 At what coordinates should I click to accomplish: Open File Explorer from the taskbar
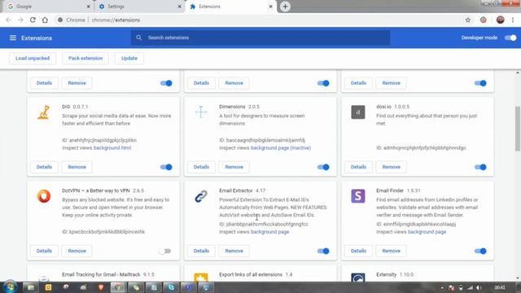(31, 287)
